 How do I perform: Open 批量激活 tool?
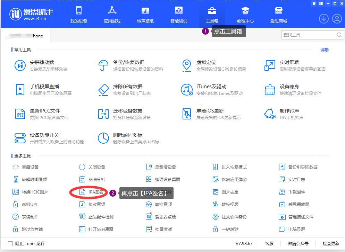tap(159, 229)
